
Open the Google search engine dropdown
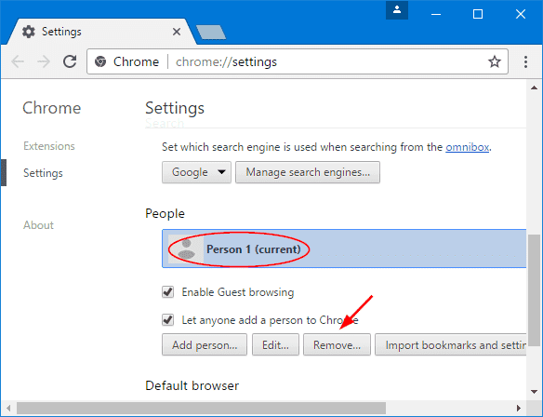coord(196,172)
